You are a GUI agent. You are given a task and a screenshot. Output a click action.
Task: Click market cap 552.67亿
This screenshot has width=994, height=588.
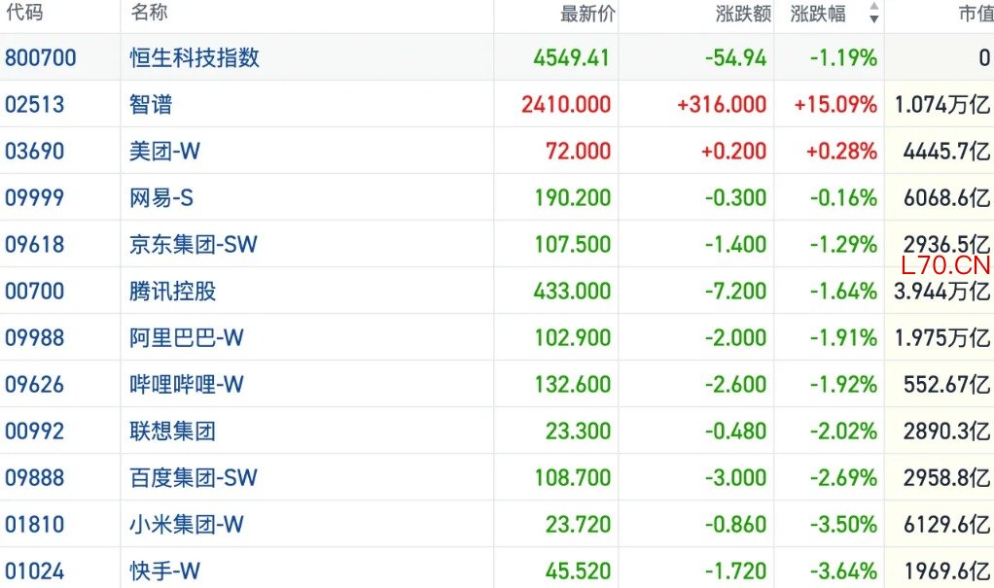coord(947,385)
